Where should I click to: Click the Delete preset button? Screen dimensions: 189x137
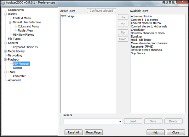pos(173,121)
